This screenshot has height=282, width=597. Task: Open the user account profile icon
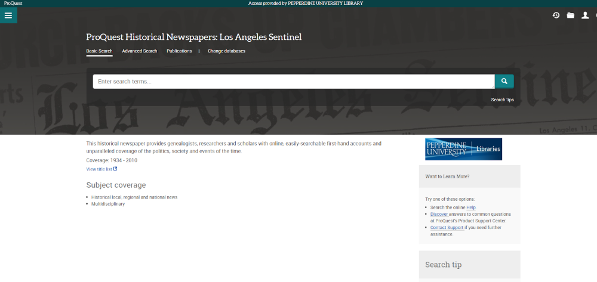585,15
